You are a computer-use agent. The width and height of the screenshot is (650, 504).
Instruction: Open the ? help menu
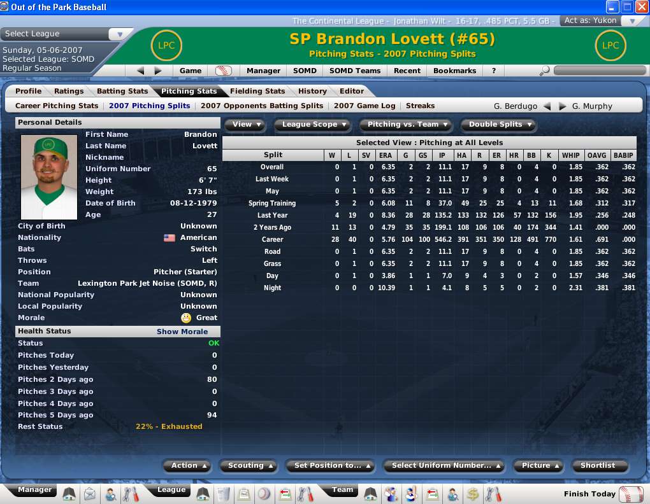(494, 71)
